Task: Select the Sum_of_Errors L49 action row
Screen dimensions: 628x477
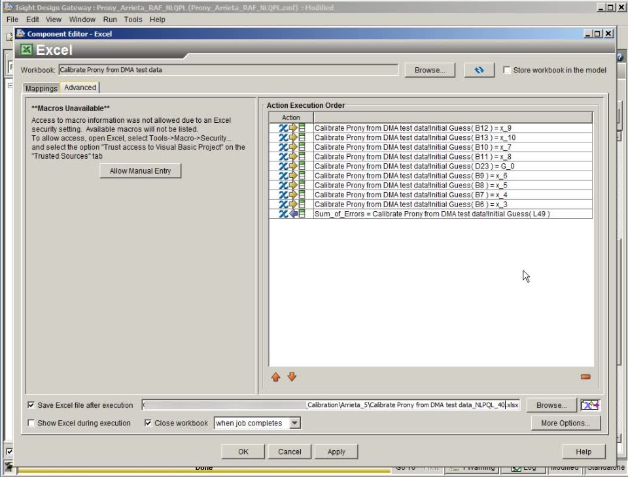Action: click(430, 214)
